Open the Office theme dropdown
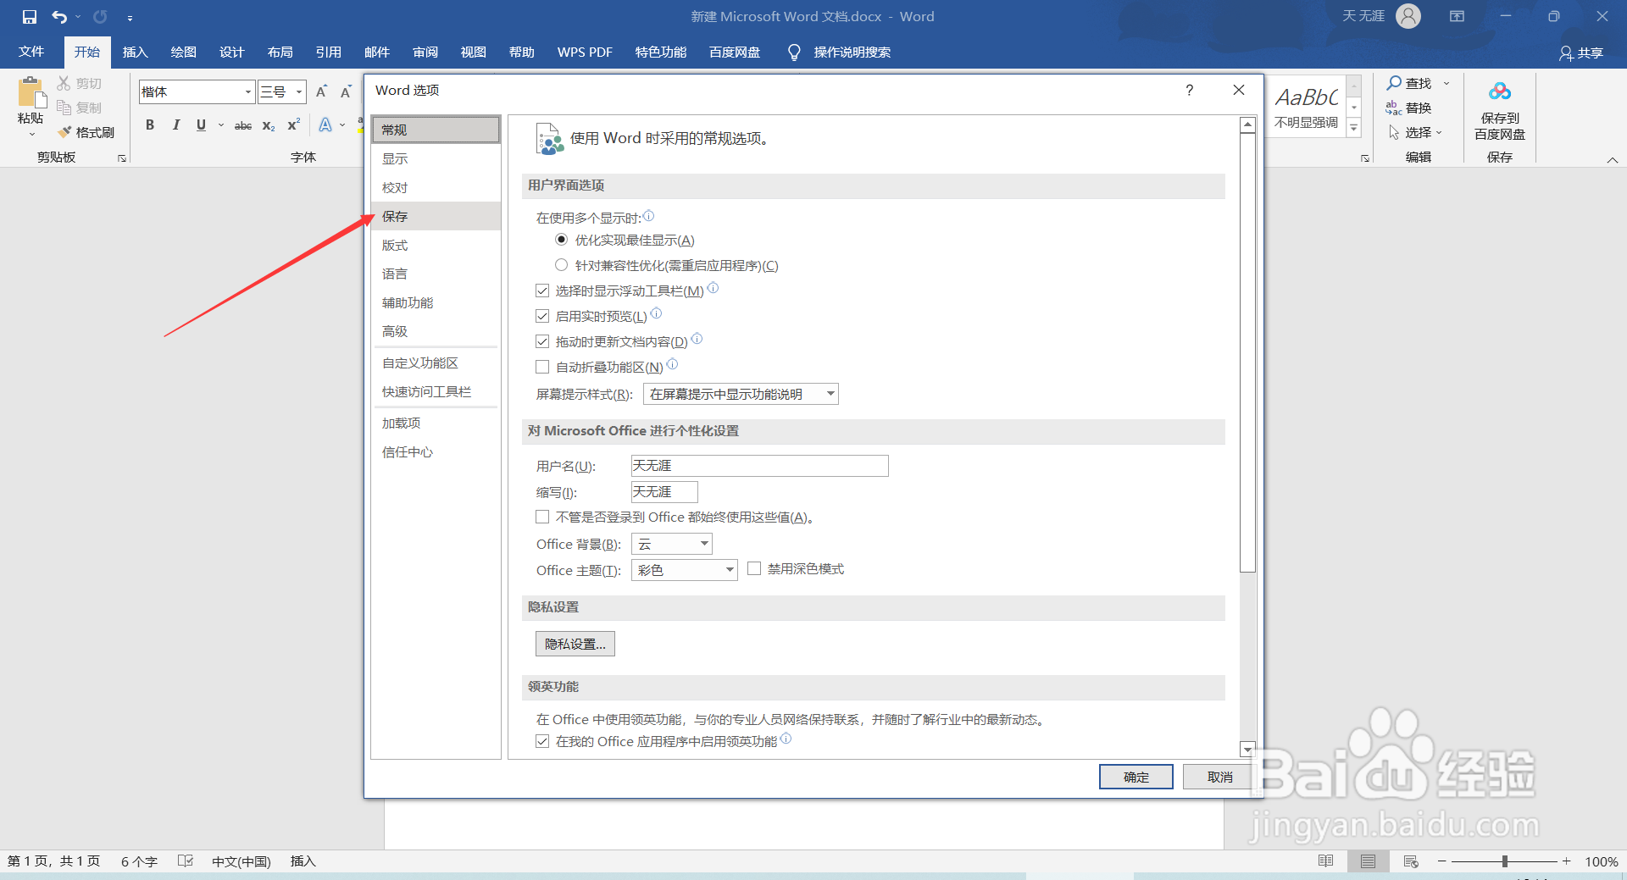The image size is (1627, 880). click(685, 570)
